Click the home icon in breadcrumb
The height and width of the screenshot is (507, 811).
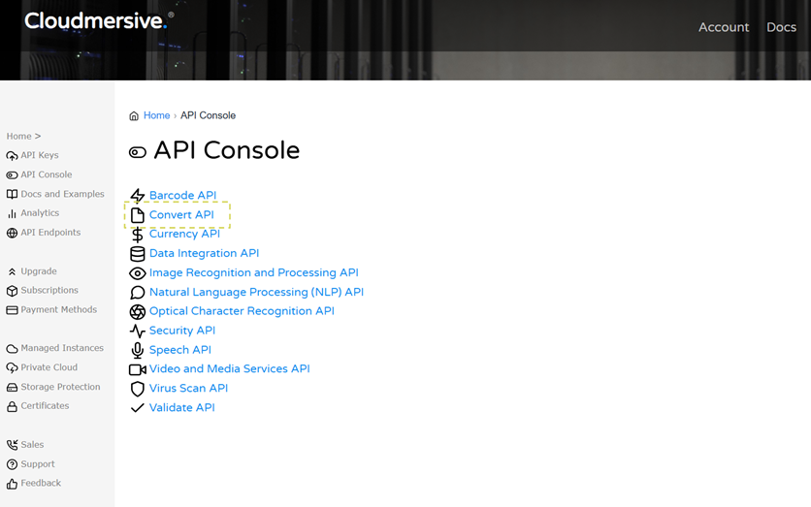(134, 115)
